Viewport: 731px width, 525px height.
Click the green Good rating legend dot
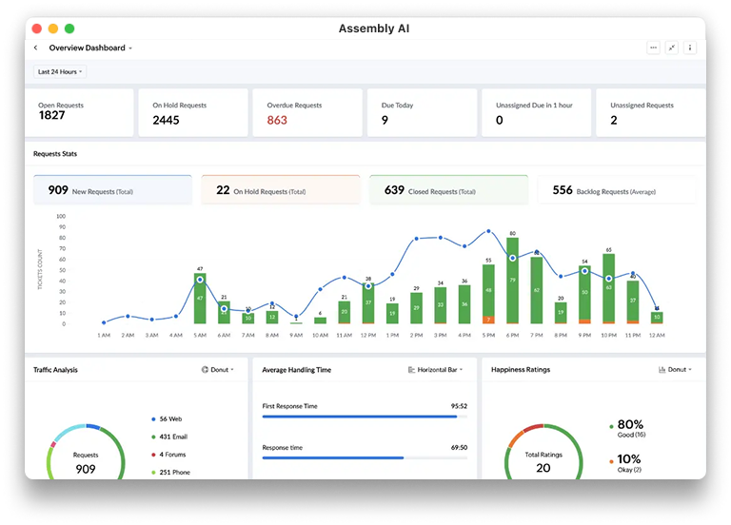click(x=611, y=426)
